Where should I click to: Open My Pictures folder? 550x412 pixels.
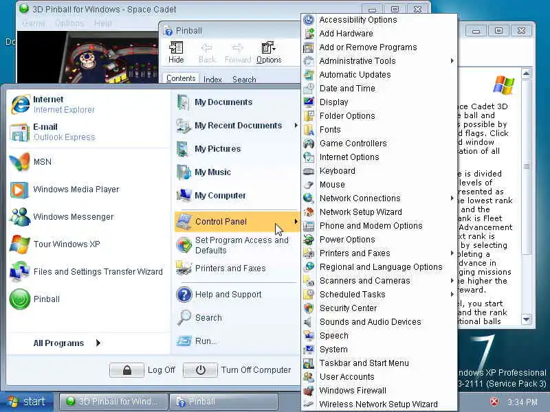click(237, 149)
